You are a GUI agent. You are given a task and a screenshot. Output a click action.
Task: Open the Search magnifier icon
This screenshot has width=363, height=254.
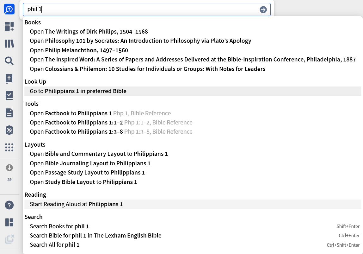click(9, 61)
